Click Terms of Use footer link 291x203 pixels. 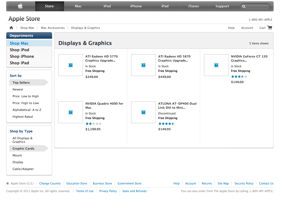pyautogui.click(x=85, y=191)
